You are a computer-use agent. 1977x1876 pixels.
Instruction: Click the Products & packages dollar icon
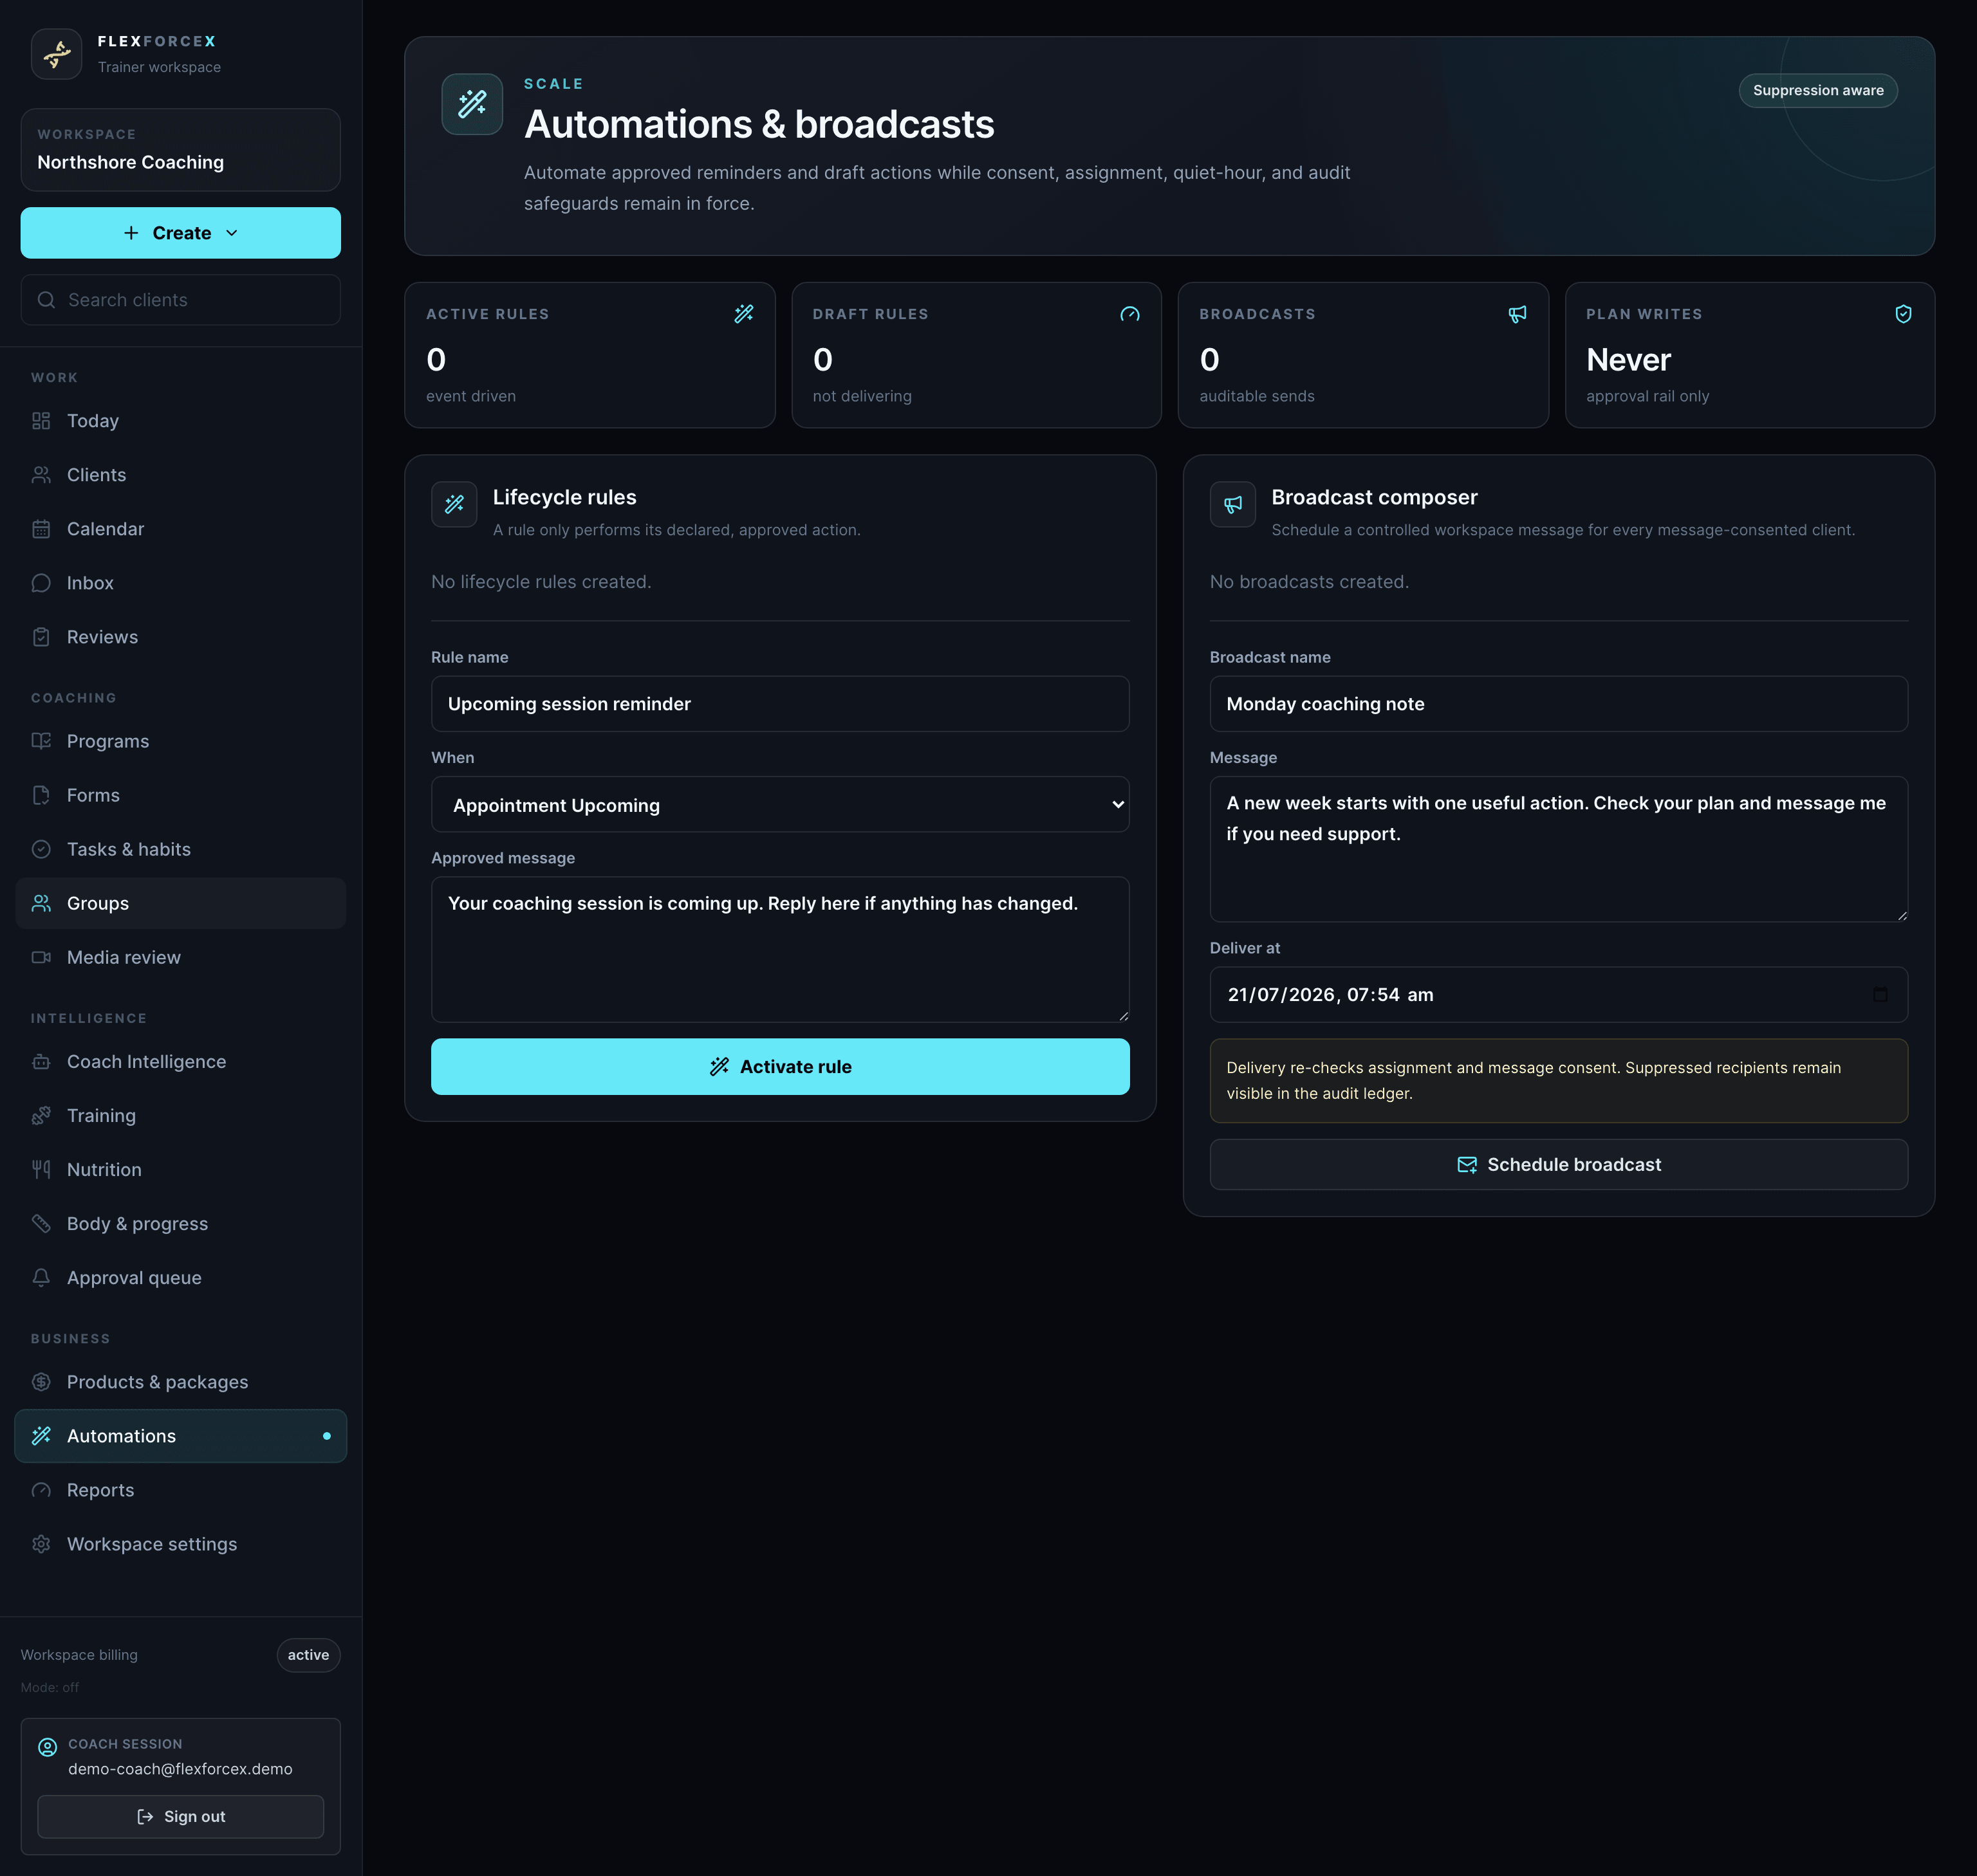coord(41,1382)
